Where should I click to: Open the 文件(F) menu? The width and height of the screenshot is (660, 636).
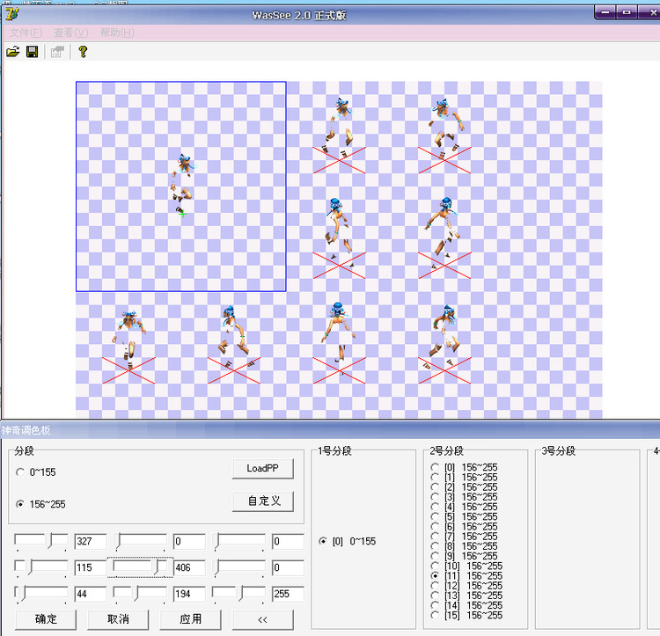coord(26,33)
